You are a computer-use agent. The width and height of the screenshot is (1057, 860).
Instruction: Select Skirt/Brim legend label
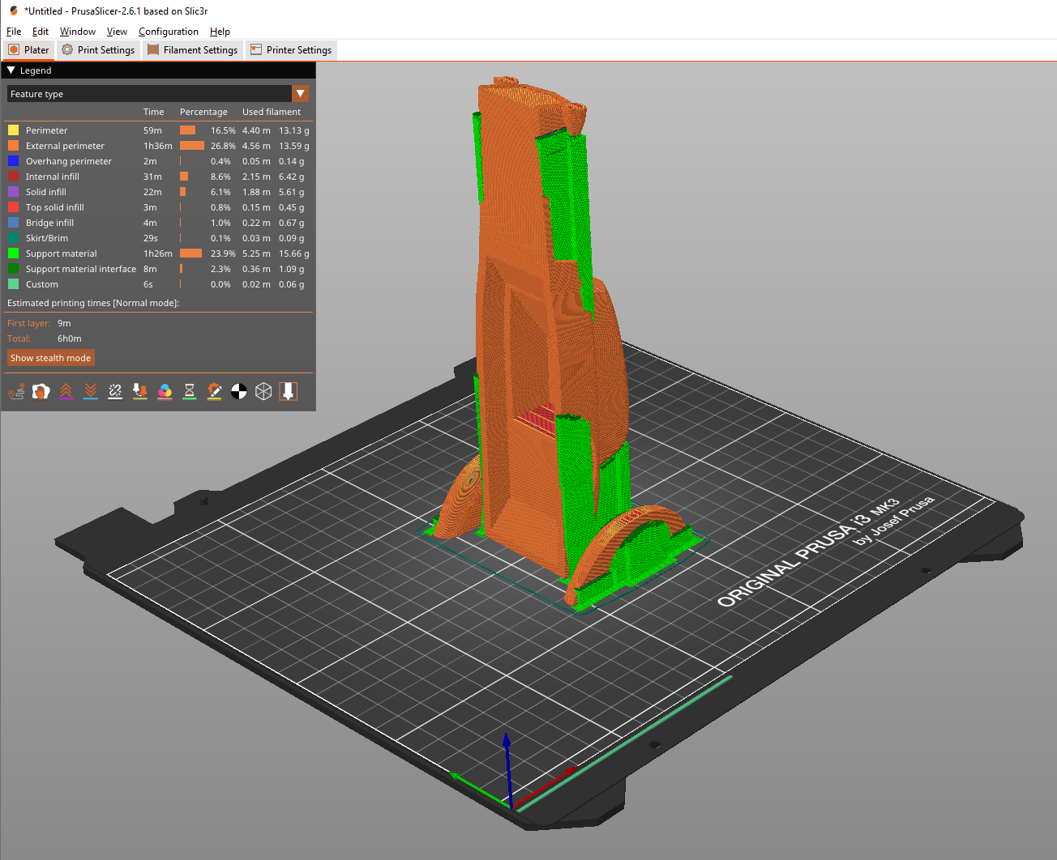tap(47, 238)
